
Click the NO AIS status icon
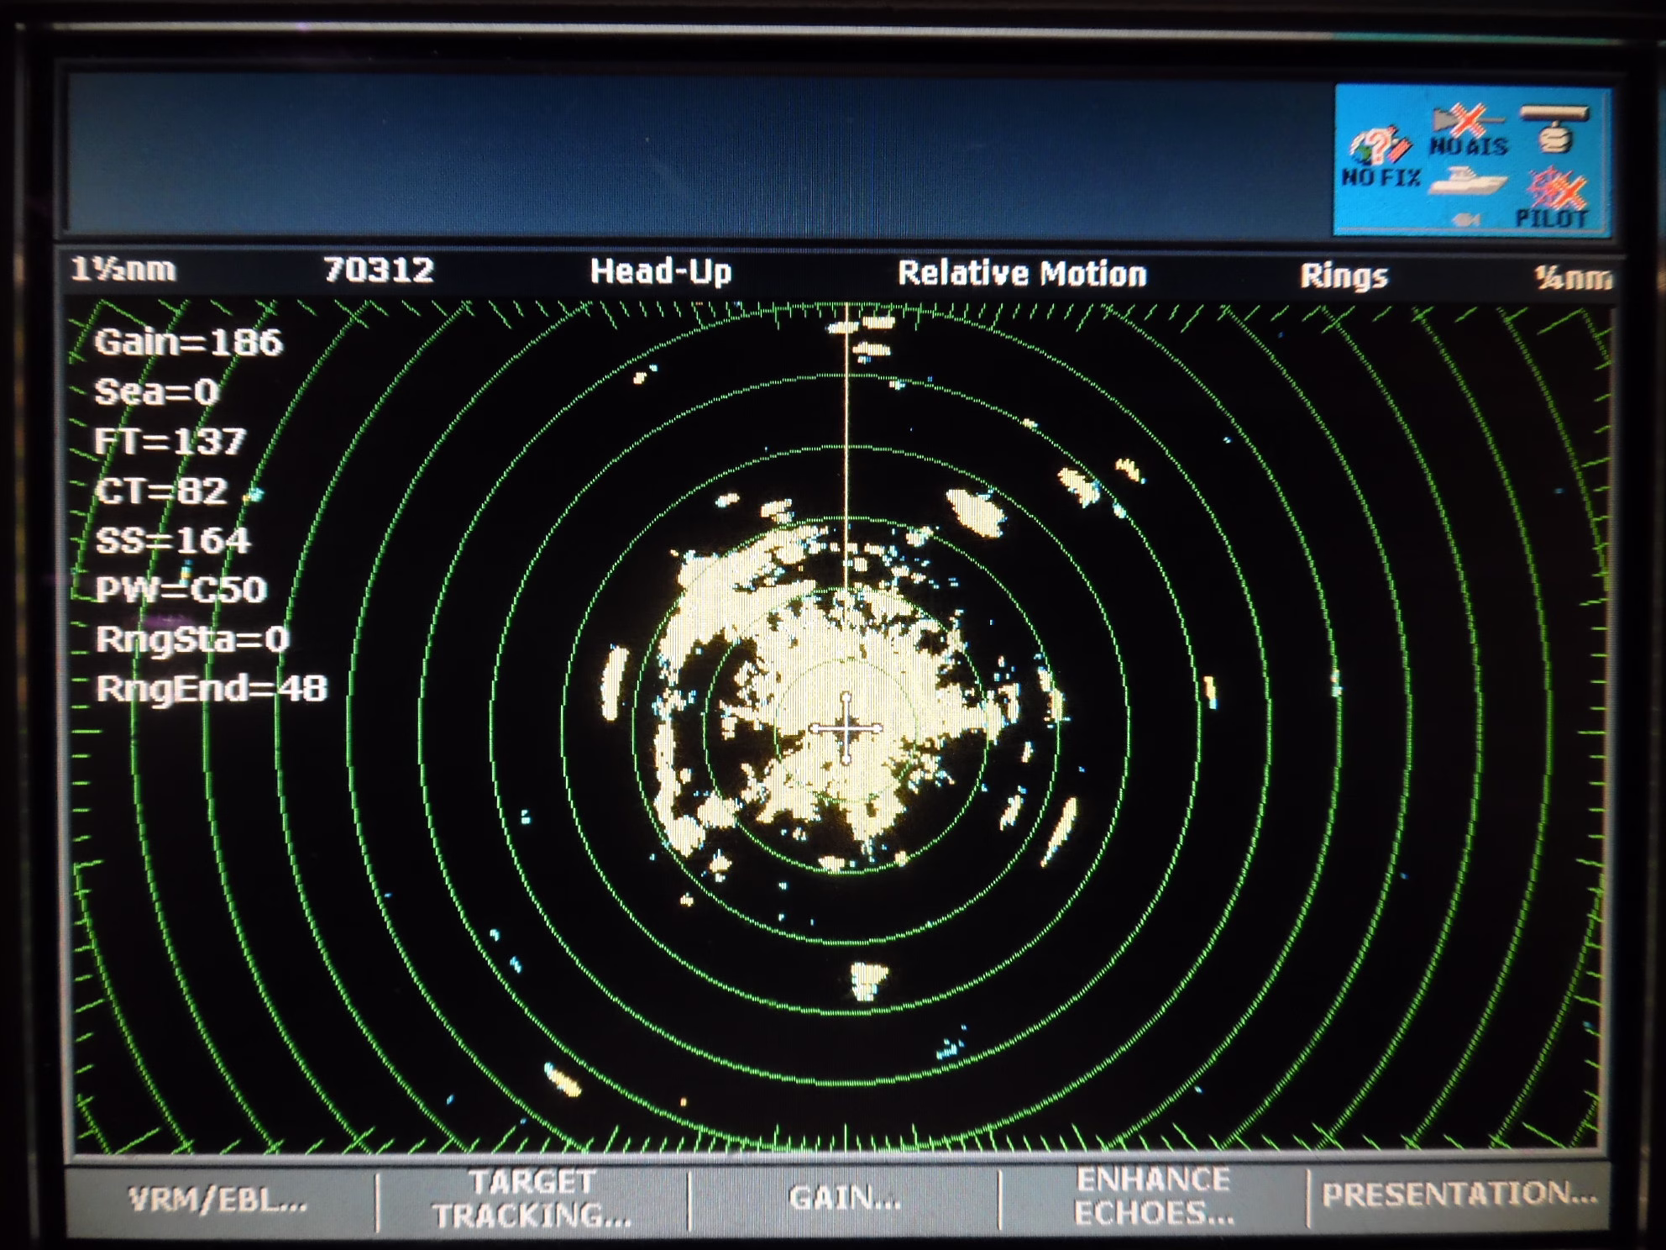1469,131
